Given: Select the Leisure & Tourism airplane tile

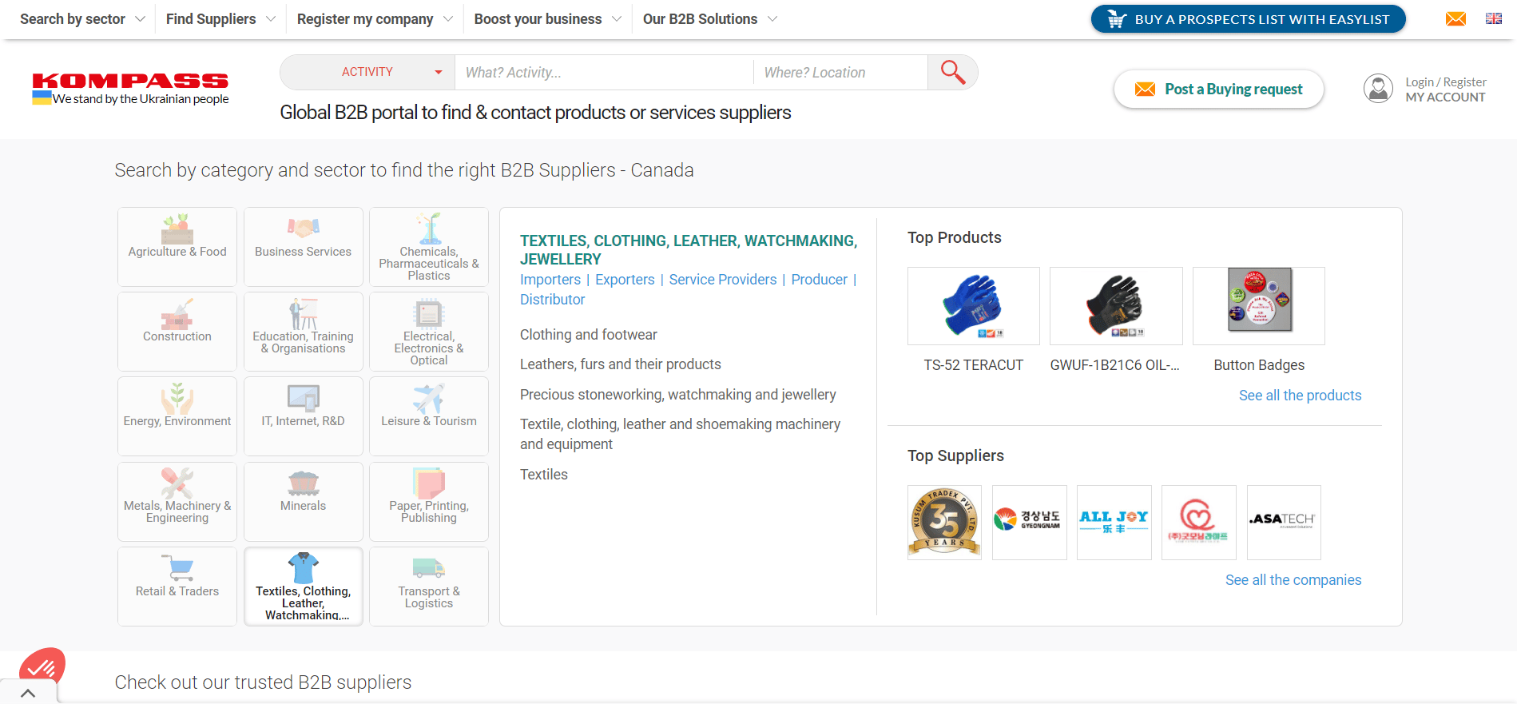Looking at the screenshot, I should (429, 416).
